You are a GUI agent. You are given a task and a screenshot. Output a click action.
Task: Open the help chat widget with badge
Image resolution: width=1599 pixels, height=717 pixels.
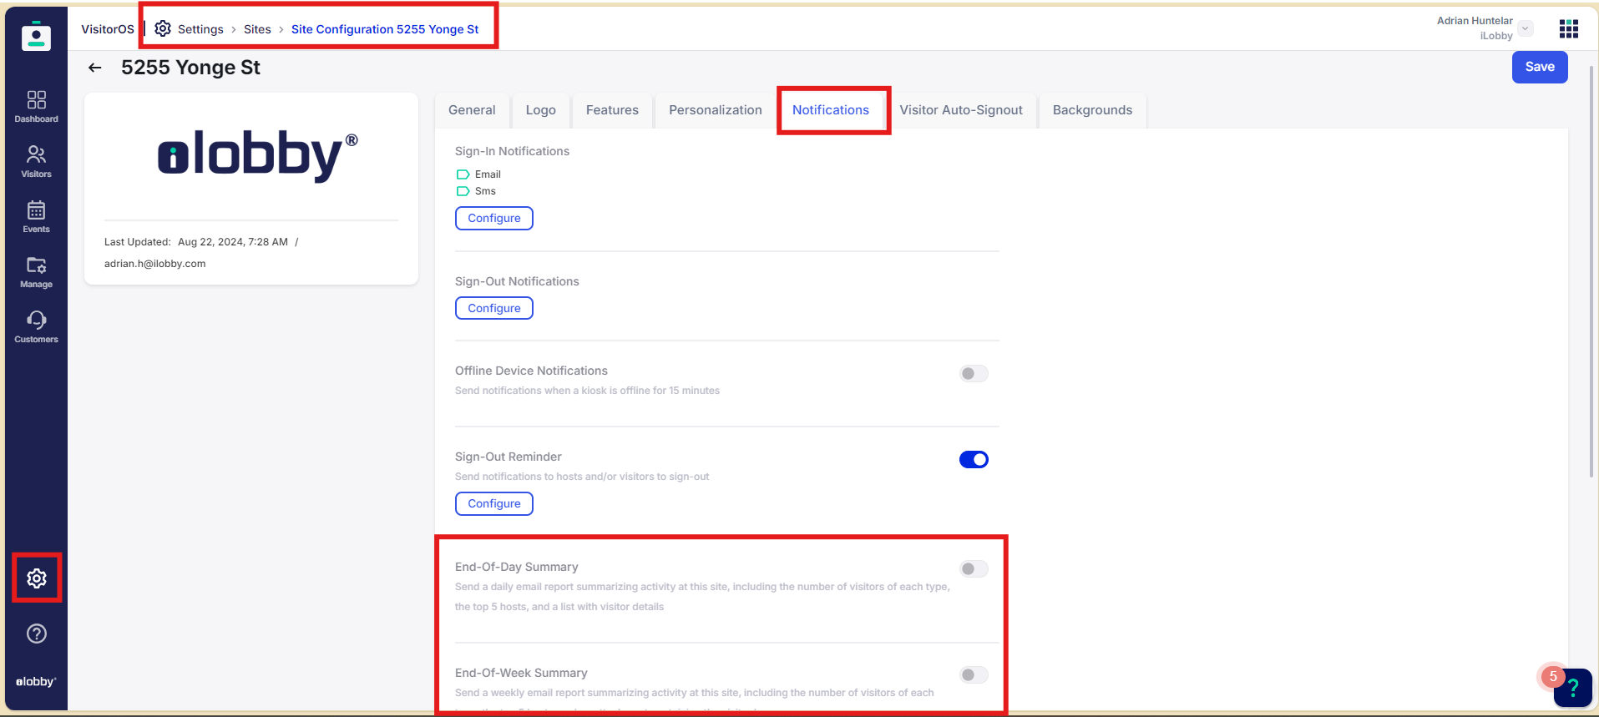[1573, 688]
